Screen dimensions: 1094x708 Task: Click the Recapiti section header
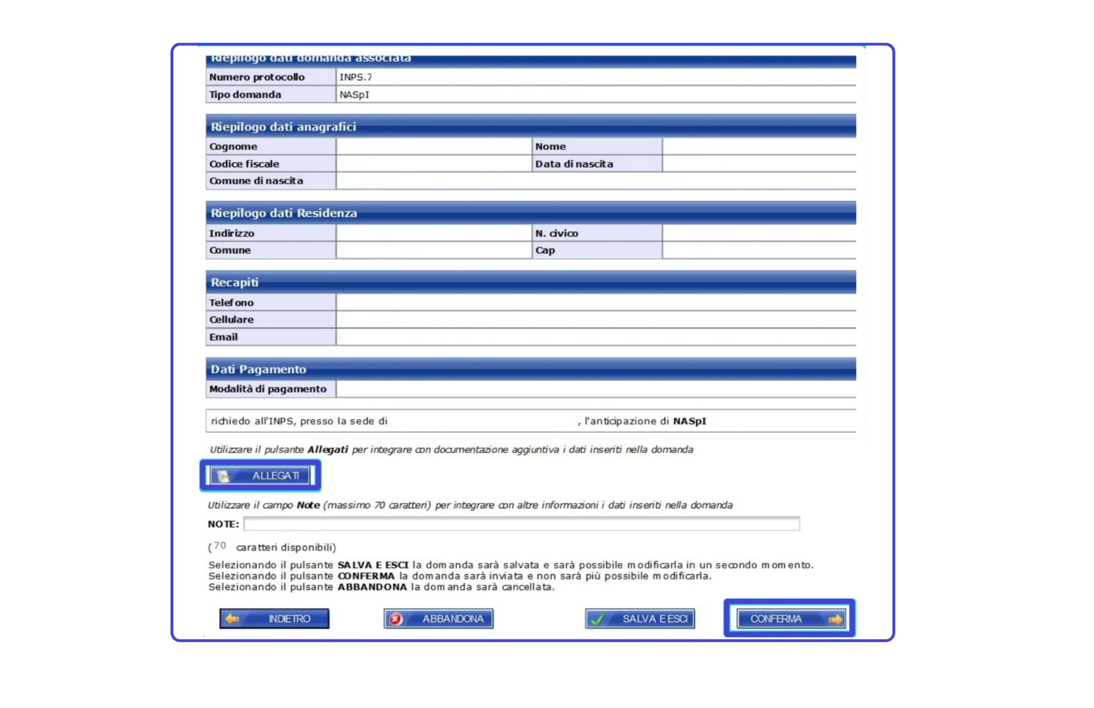[530, 283]
